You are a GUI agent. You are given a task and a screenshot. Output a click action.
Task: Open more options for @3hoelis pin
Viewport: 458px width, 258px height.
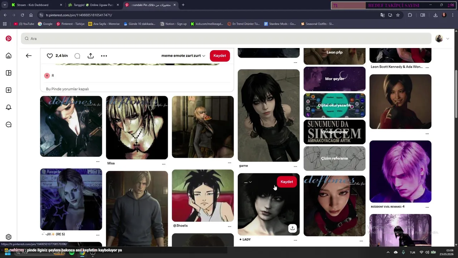229,226
